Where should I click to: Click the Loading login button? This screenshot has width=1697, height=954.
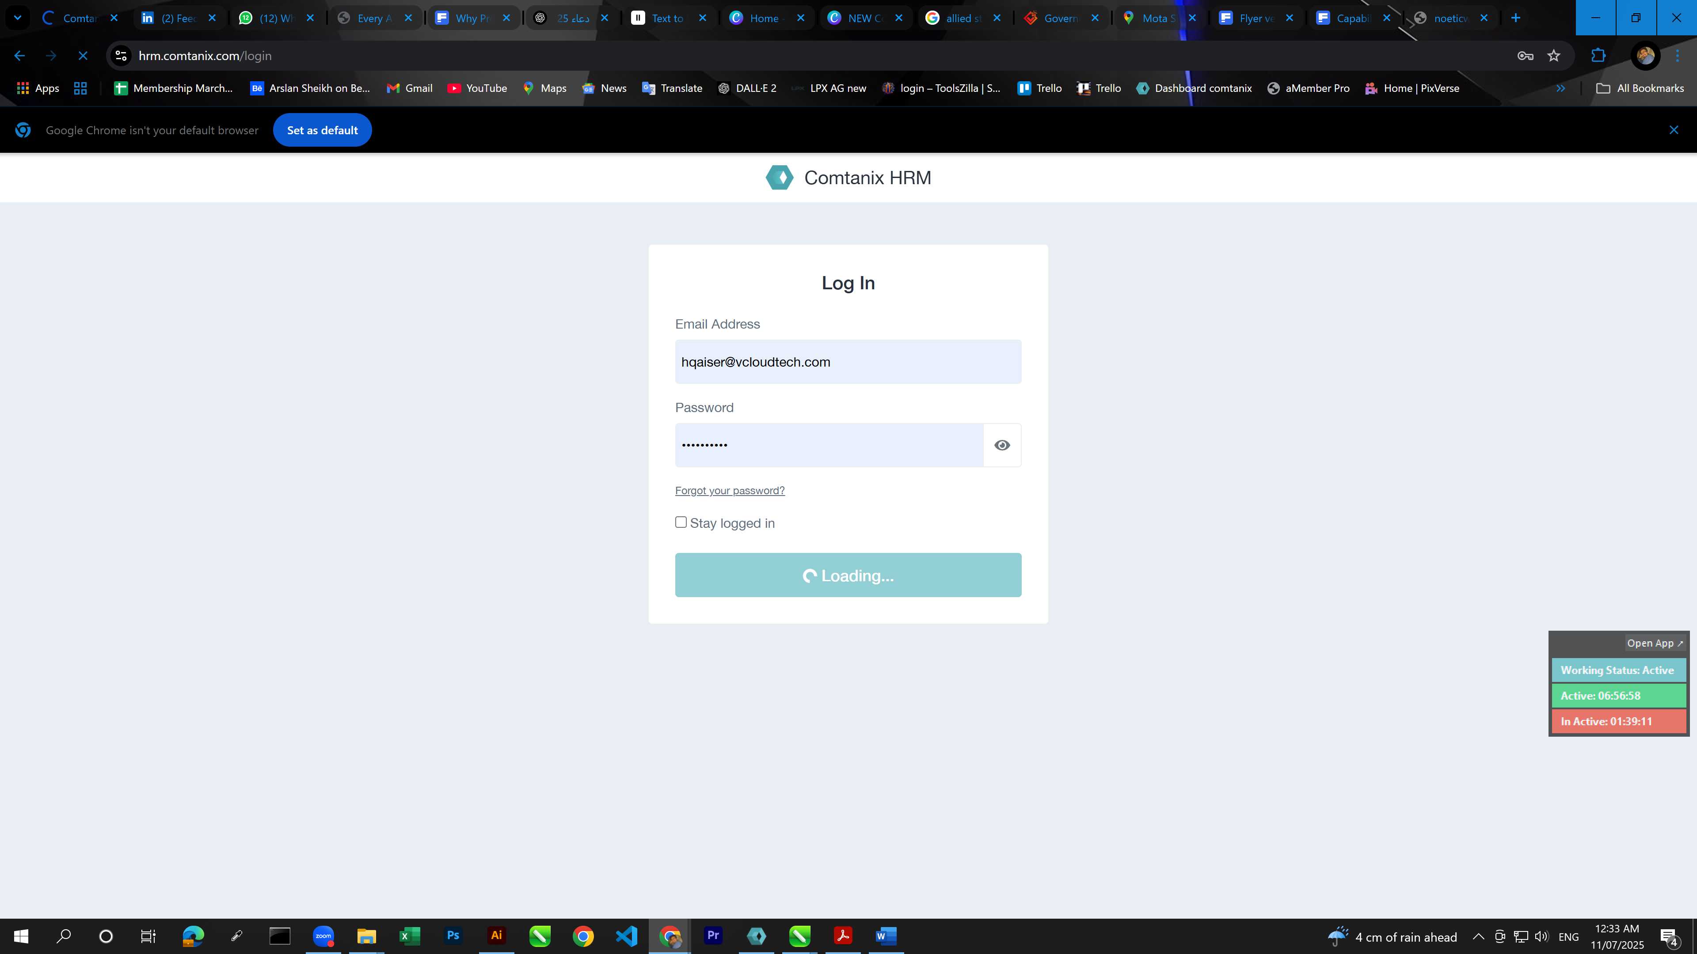tap(848, 575)
